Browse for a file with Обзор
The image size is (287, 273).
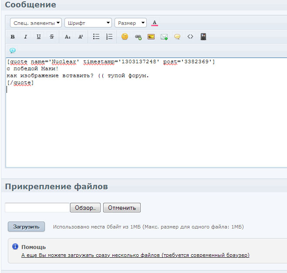[x=85, y=208]
